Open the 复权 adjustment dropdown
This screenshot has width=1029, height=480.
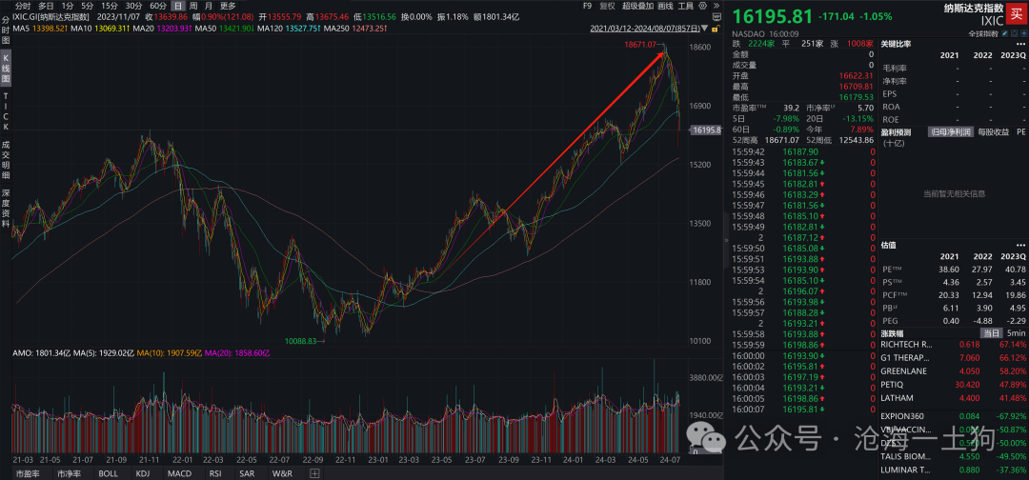click(607, 6)
